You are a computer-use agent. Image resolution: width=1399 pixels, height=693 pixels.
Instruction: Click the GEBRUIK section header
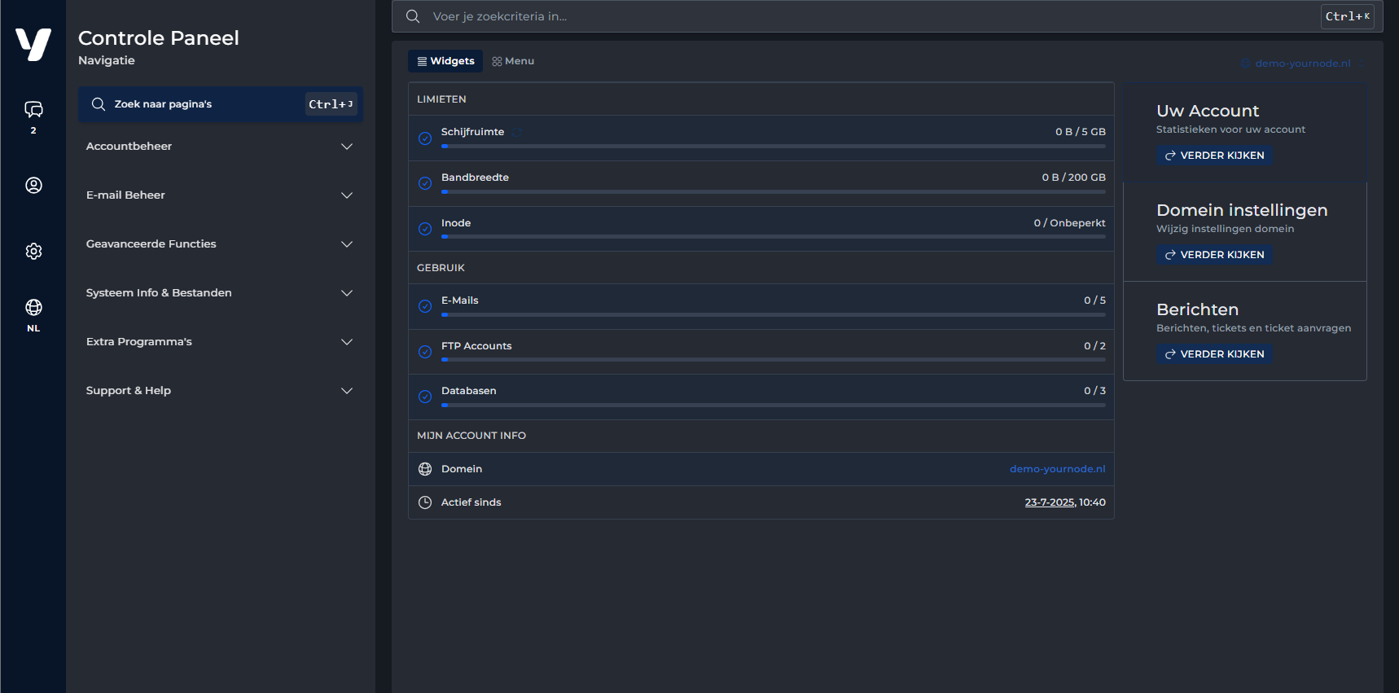pyautogui.click(x=441, y=268)
